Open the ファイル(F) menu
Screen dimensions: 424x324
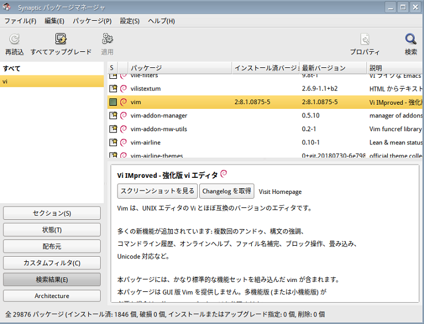coord(20,21)
